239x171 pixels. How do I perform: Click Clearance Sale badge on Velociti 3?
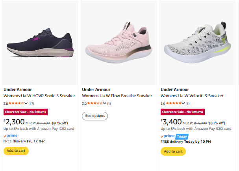tap(183, 112)
